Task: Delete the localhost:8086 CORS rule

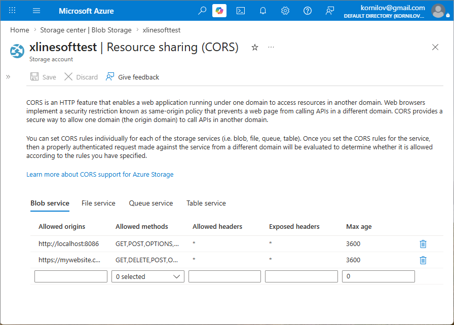Action: pyautogui.click(x=423, y=244)
